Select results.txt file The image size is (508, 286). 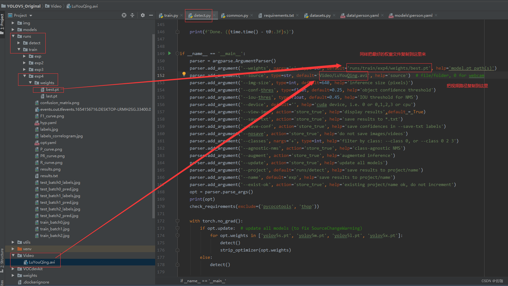click(x=46, y=176)
